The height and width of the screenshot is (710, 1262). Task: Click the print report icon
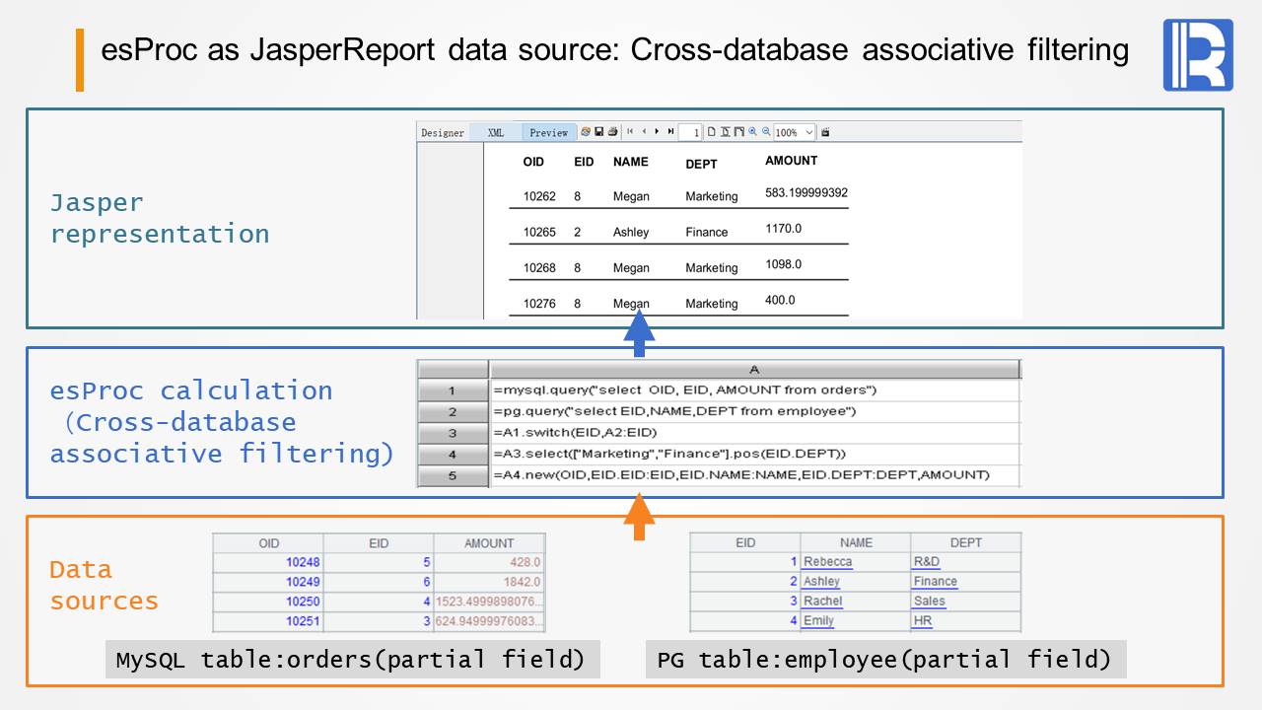pyautogui.click(x=612, y=131)
